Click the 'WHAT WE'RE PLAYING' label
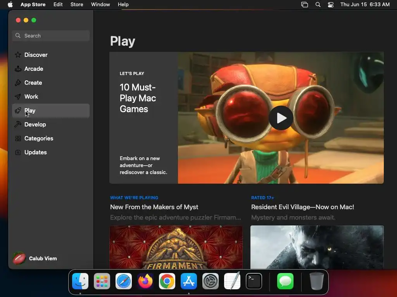The image size is (397, 297). [x=134, y=198]
